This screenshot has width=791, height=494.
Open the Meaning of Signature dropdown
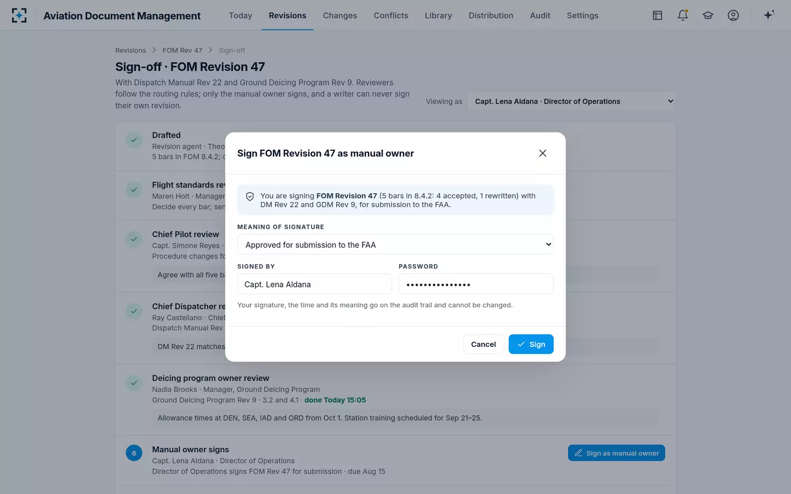(396, 245)
